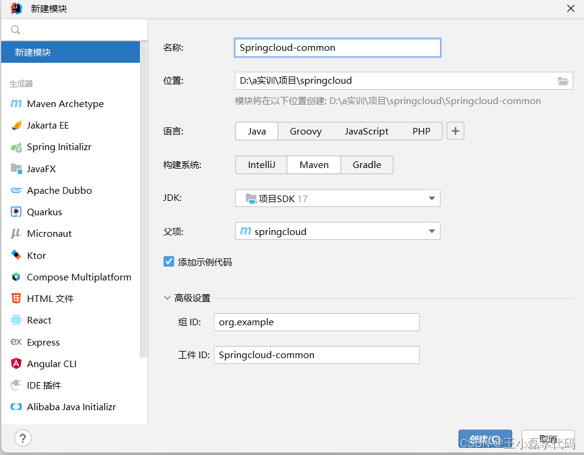This screenshot has width=584, height=455.
Task: Switch language to Groovy
Action: [x=305, y=131]
